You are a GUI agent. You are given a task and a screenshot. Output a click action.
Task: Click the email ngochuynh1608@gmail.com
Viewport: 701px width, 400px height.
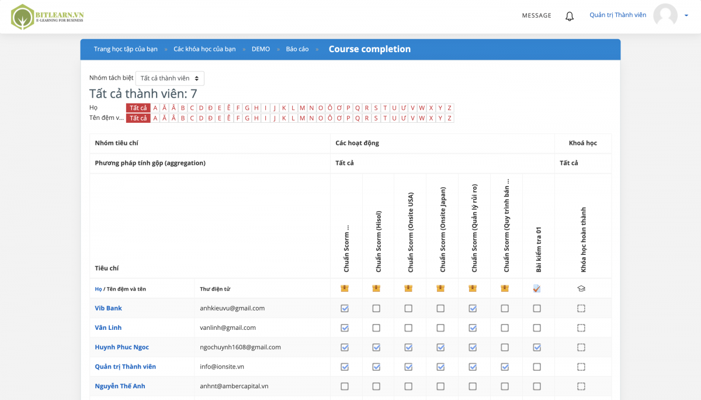click(240, 347)
